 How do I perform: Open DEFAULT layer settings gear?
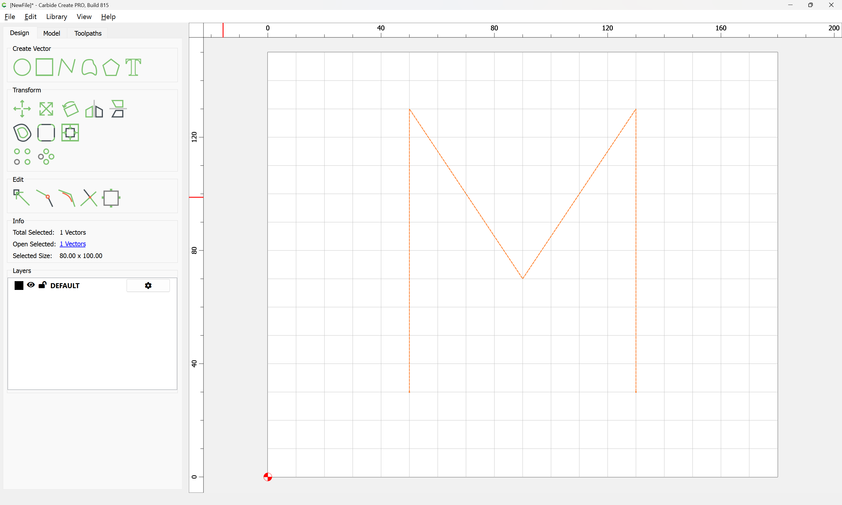point(148,286)
